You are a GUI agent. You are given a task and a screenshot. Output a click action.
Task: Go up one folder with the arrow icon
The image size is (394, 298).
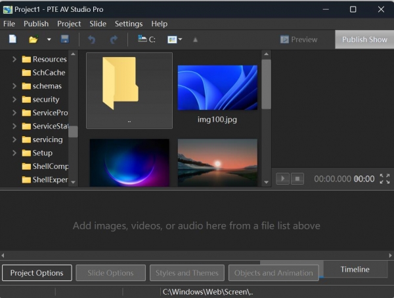pos(195,39)
